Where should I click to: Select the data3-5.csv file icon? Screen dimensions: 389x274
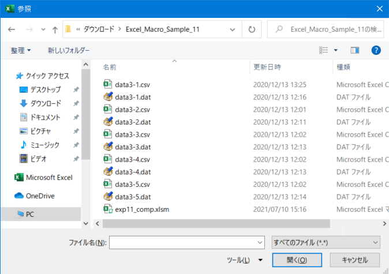[108, 184]
